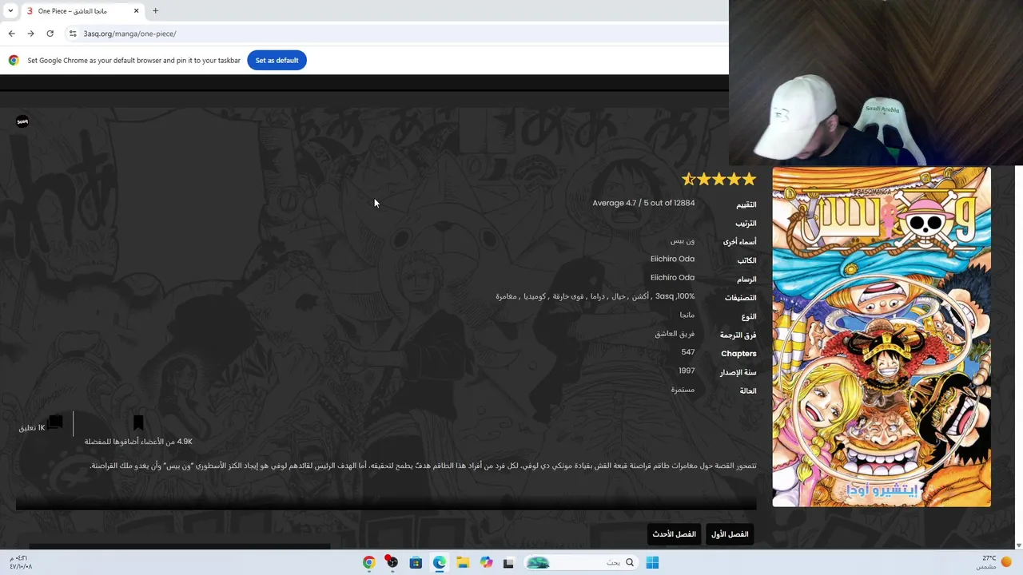
Task: Click the browser Back arrow
Action: 11,34
